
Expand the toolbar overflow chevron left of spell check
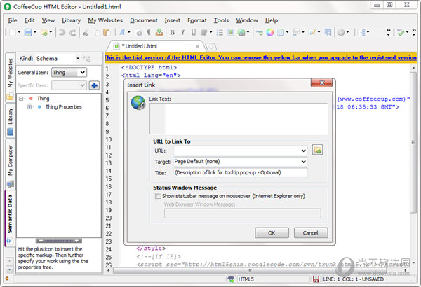click(388, 32)
